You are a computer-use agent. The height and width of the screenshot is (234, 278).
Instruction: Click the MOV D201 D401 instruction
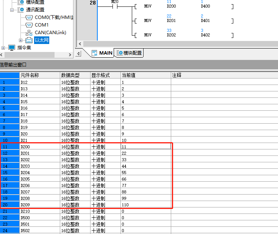[x=184, y=21]
